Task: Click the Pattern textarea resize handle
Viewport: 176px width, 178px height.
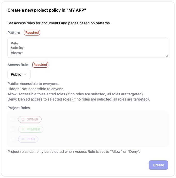Action: click(167, 56)
